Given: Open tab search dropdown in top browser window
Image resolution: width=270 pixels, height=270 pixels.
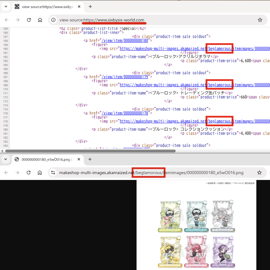Looking at the screenshot, I should [x=6, y=7].
